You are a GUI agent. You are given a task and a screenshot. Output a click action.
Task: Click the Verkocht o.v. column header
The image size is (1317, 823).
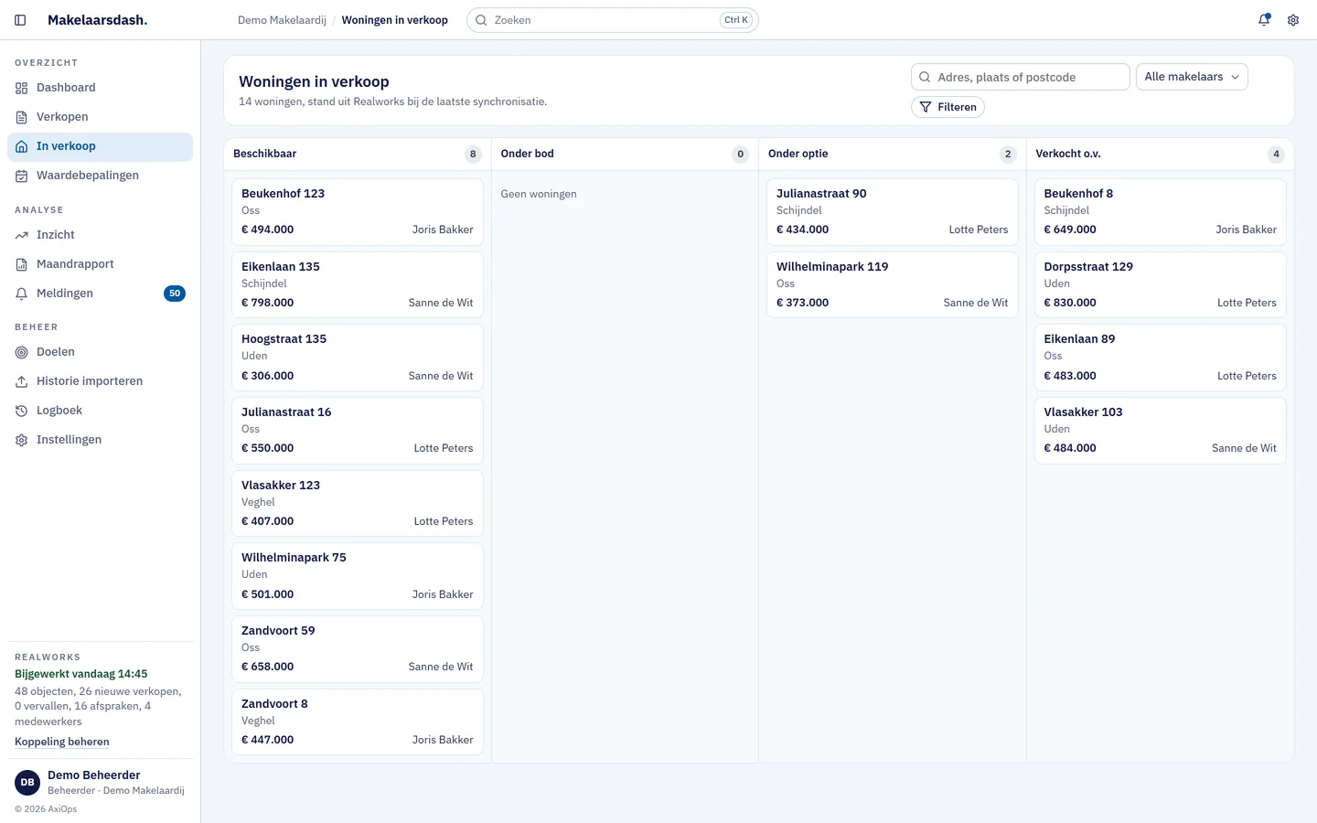click(1161, 154)
